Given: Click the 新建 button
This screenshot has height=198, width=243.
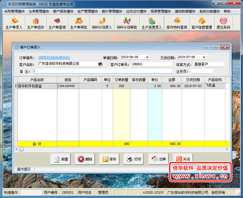Looking at the screenshot, I should 60,159.
